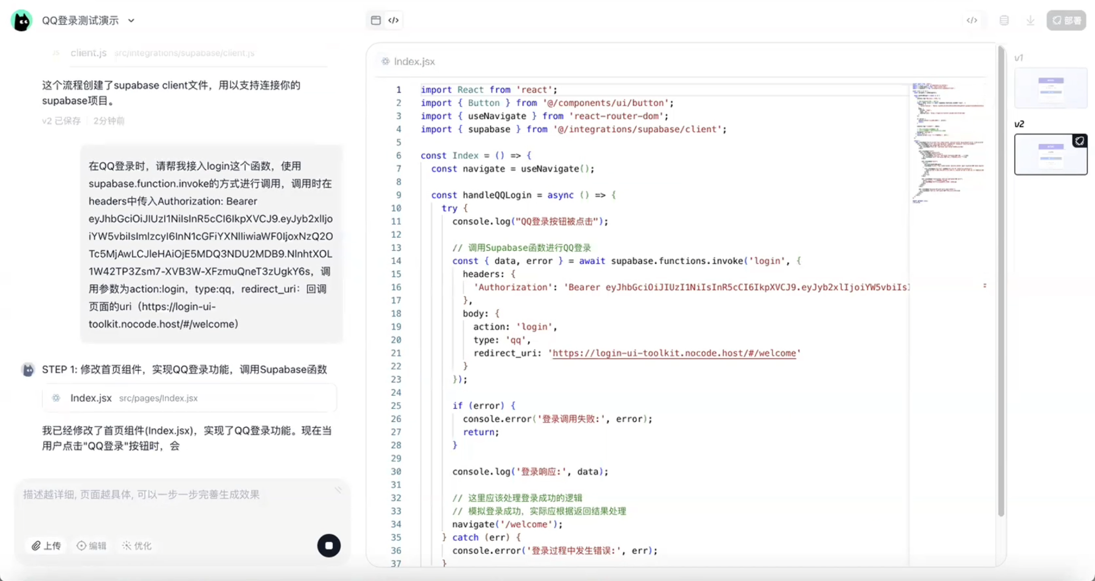
Task: Open the client.js file card in chat
Action: (189, 53)
